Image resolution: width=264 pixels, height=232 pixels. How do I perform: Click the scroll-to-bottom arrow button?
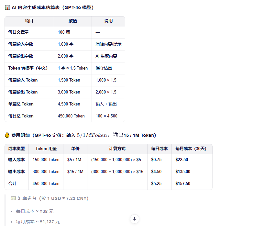135,219
